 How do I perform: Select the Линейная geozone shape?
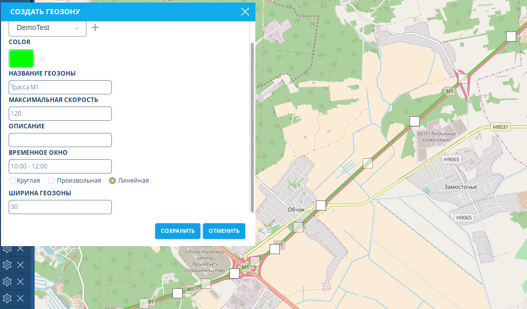coord(112,181)
